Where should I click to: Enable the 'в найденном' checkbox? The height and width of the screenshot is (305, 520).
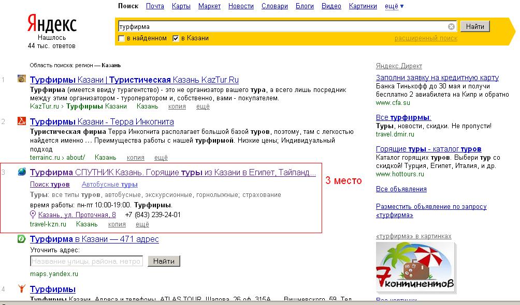point(121,38)
